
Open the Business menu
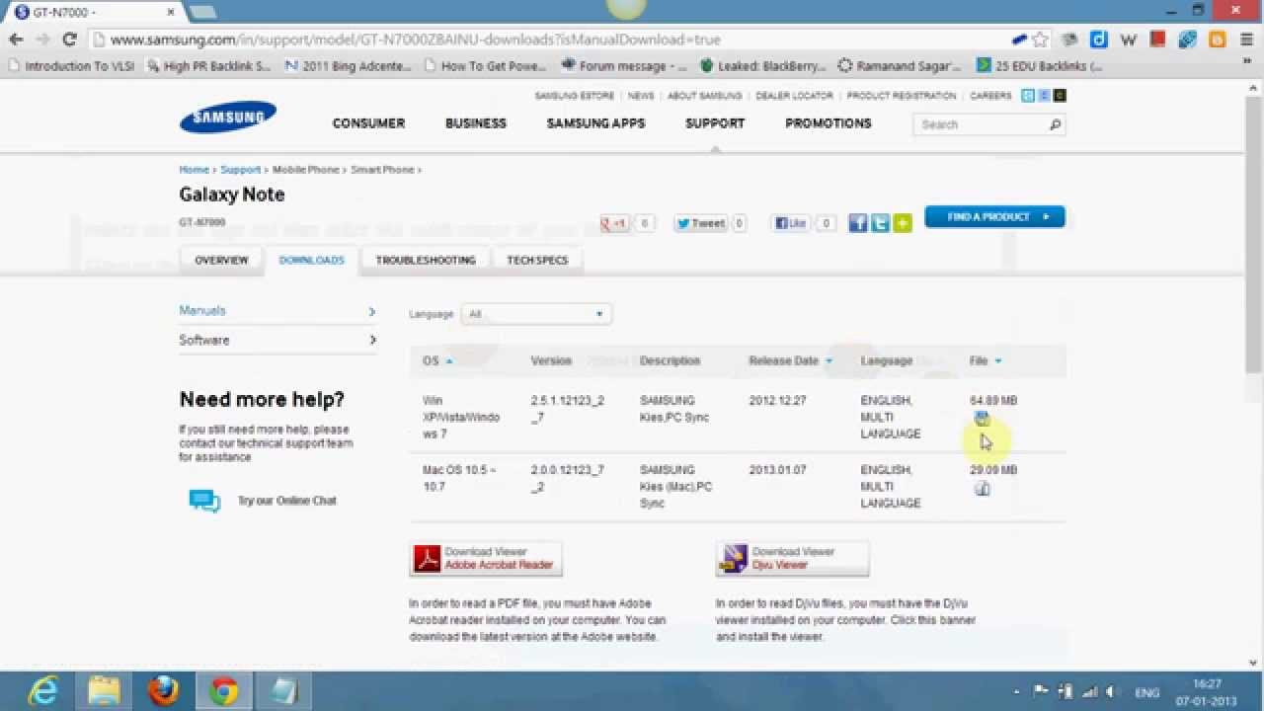(476, 123)
